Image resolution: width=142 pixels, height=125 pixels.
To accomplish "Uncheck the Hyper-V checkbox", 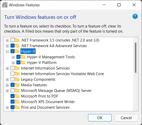I will [13, 51].
